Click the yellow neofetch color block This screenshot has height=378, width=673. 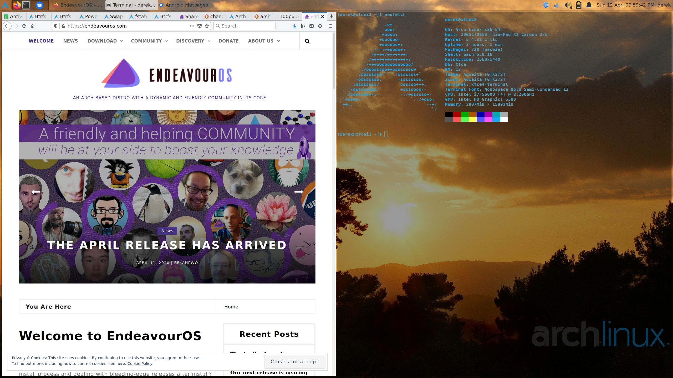click(x=473, y=119)
